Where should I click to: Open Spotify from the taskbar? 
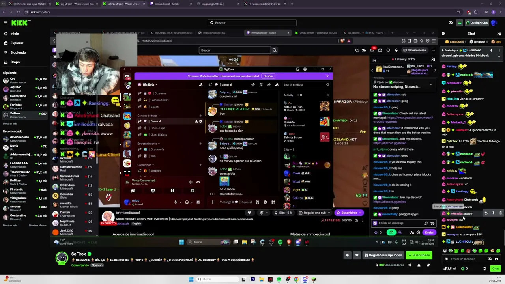coord(279,279)
